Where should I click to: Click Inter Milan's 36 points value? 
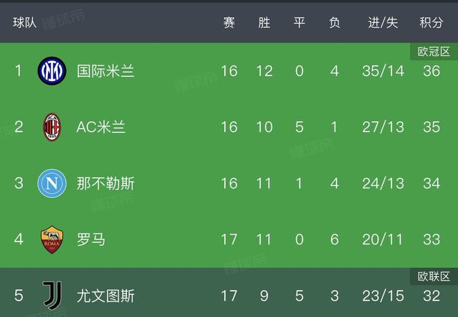coord(431,71)
